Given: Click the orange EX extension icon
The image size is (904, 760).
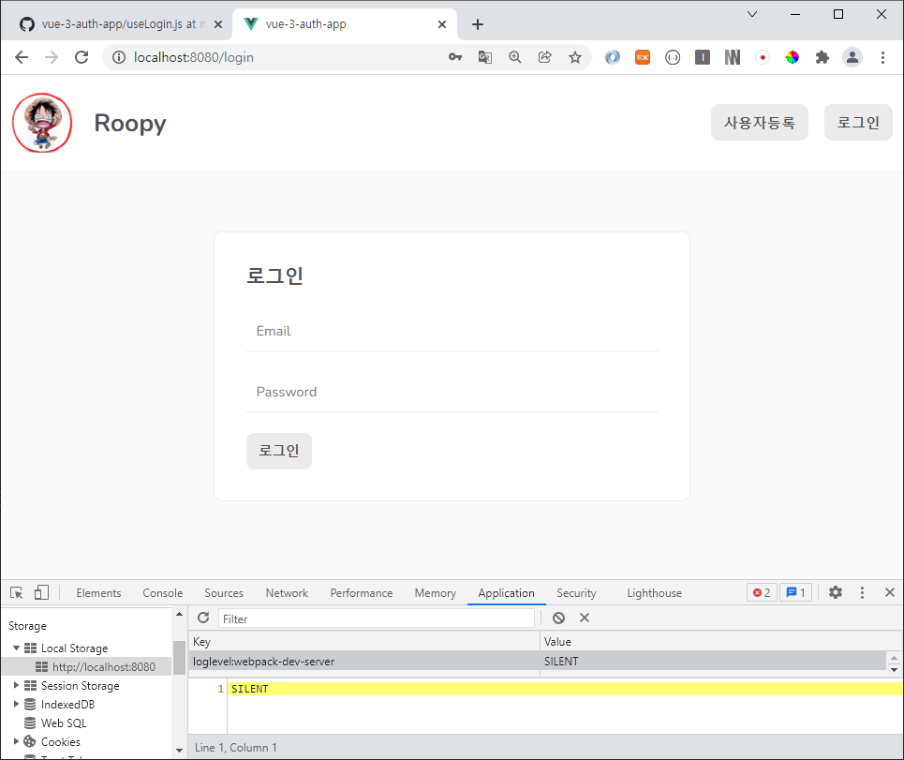Looking at the screenshot, I should (x=643, y=57).
